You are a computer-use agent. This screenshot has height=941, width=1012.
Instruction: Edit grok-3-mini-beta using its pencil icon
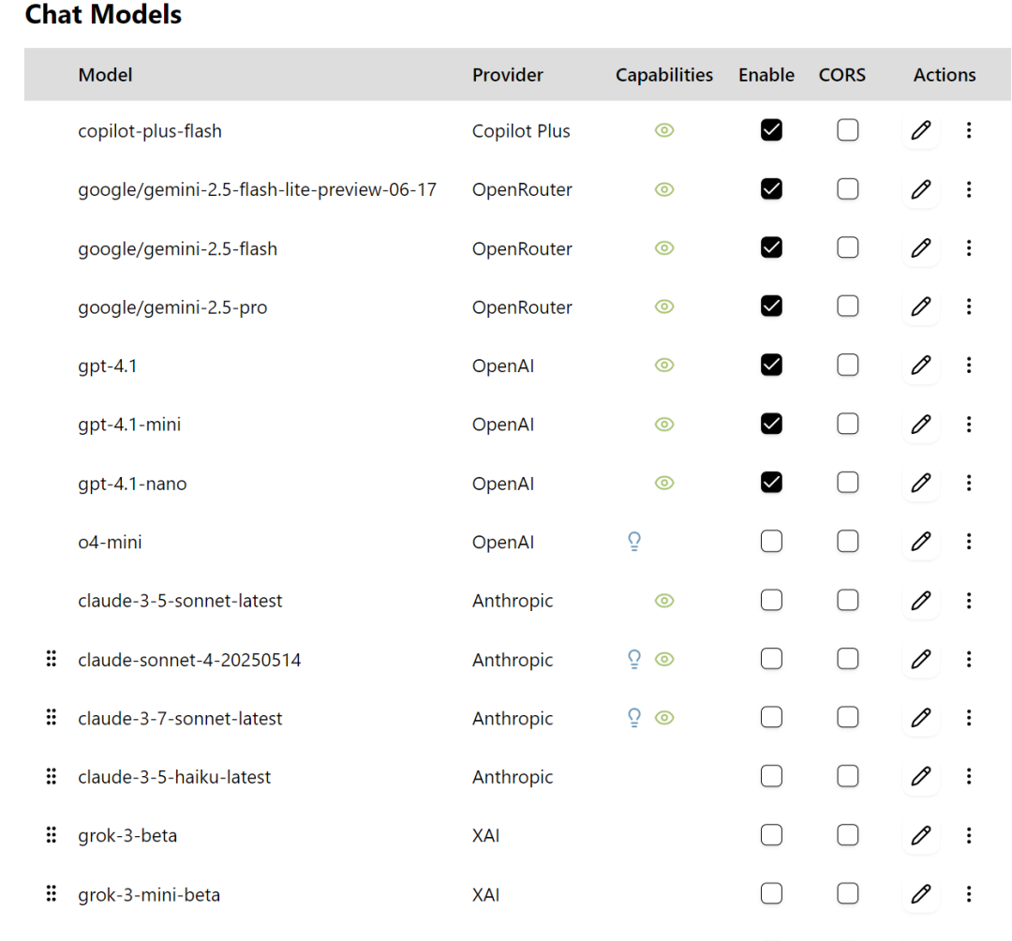[x=920, y=894]
